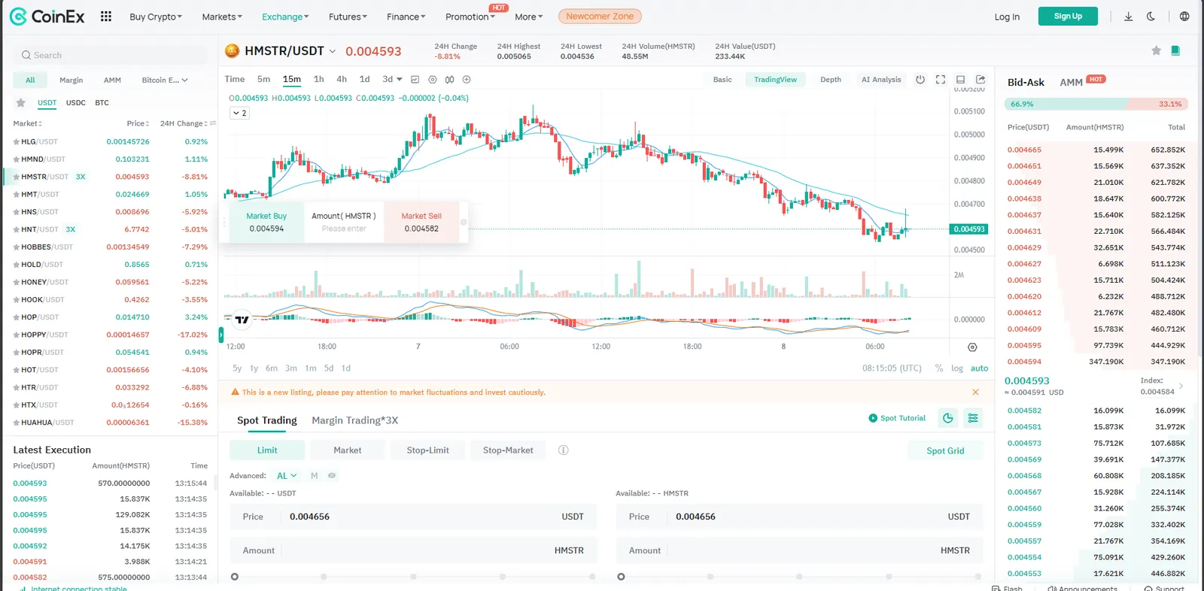Click AI Analysis button
The height and width of the screenshot is (591, 1204).
(x=881, y=80)
